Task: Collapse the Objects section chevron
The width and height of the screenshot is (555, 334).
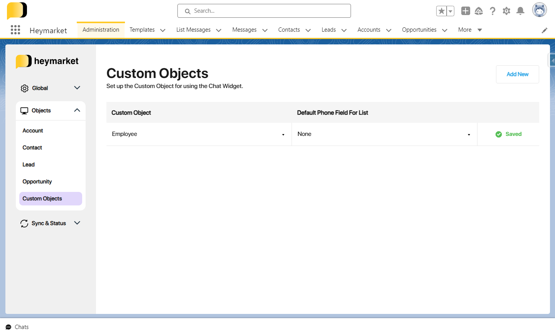Action: 77,110
